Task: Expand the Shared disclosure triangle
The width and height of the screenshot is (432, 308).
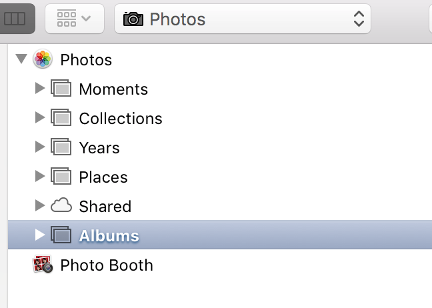Action: [40, 205]
